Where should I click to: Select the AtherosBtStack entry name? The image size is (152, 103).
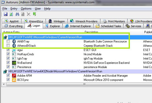pyautogui.click(x=27, y=46)
